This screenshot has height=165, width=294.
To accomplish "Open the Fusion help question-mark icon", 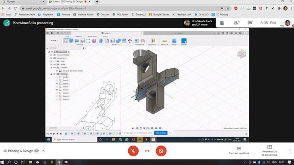I will point(240,33).
